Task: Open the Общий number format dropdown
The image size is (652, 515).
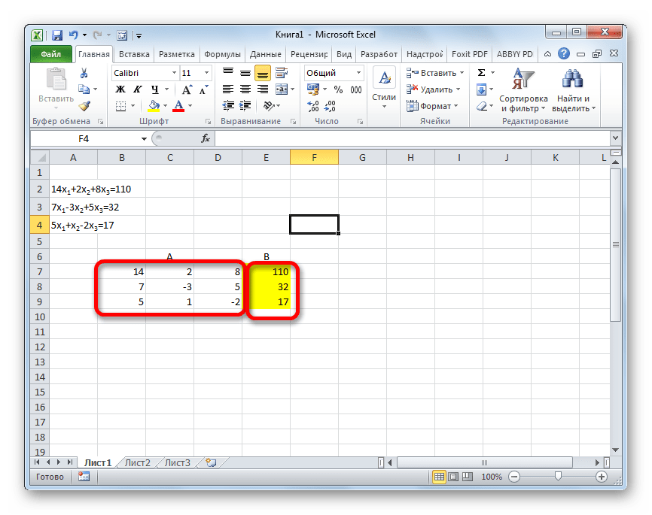Action: pos(358,73)
